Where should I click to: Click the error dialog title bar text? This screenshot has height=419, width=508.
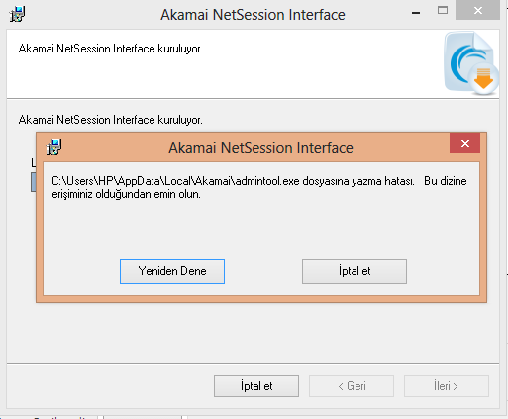click(260, 148)
